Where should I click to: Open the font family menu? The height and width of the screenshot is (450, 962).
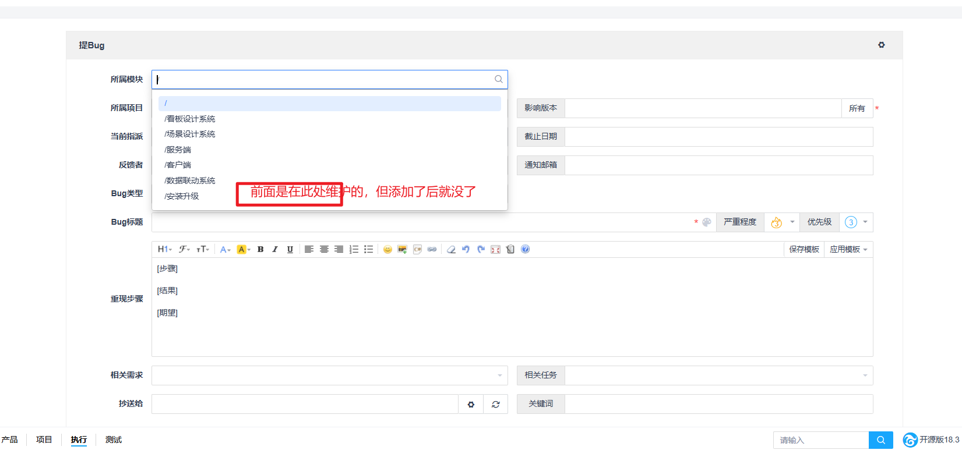(x=184, y=249)
